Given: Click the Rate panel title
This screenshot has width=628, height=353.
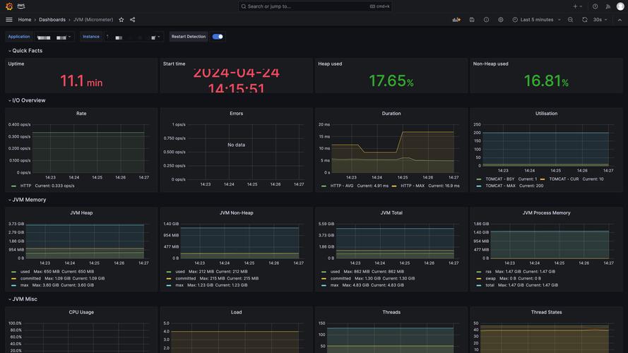Looking at the screenshot, I should 81,114.
